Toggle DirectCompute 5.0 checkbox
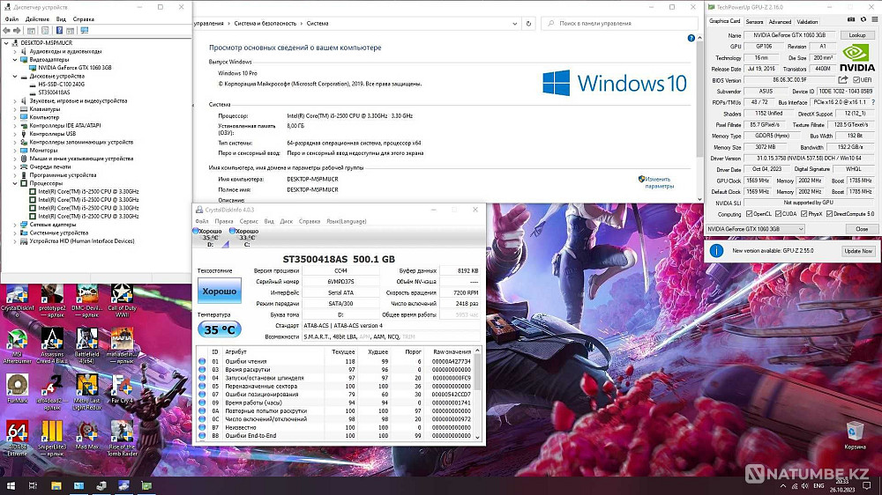Viewport: 882px width, 495px height. tap(829, 214)
